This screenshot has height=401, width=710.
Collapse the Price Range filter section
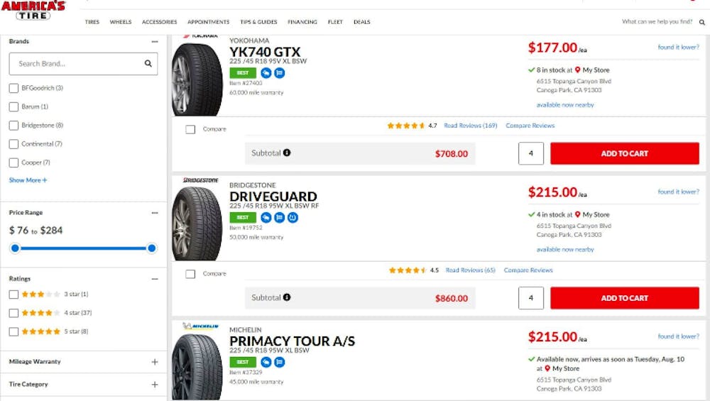[155, 213]
